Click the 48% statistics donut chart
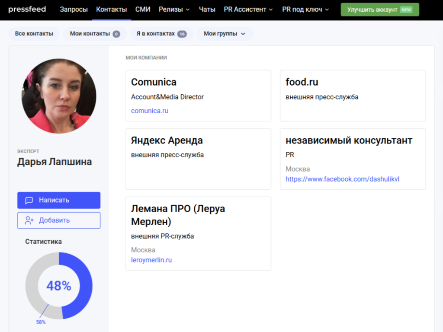The image size is (443, 332). pos(59,286)
